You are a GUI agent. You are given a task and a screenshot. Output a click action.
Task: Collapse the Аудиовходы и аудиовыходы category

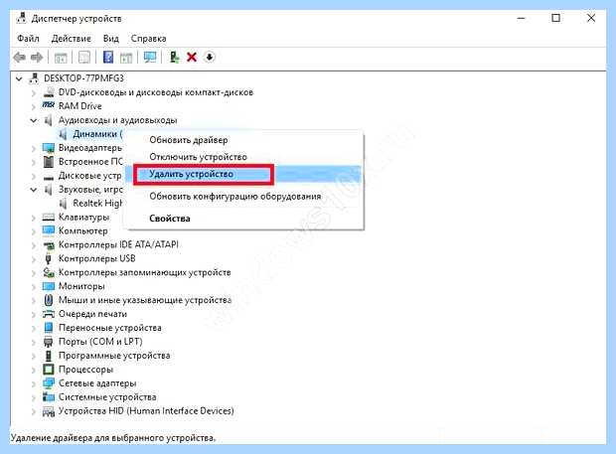(x=34, y=120)
